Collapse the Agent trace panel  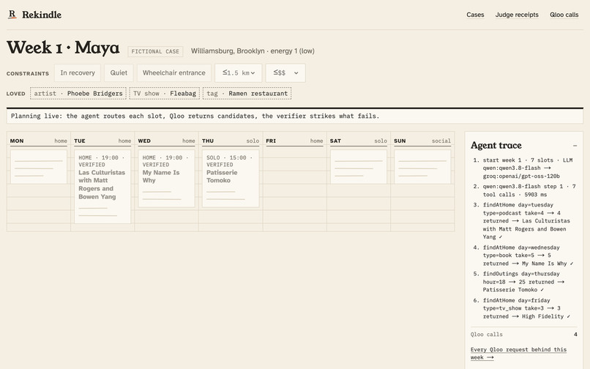(575, 146)
